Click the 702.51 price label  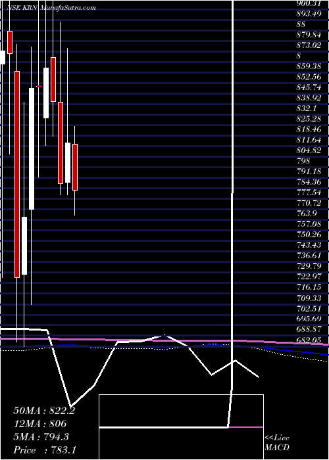[309, 308]
